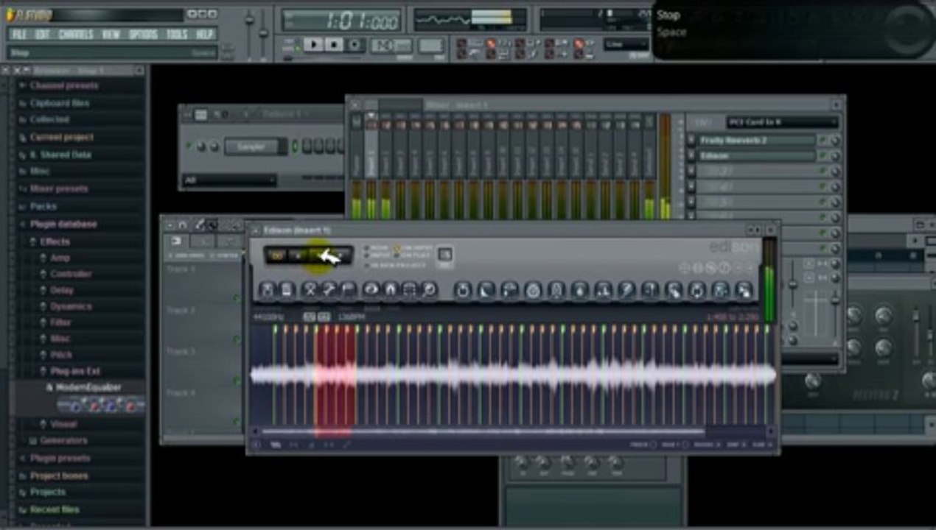Select Edison record NOW option
The image size is (936, 530).
(x=376, y=248)
